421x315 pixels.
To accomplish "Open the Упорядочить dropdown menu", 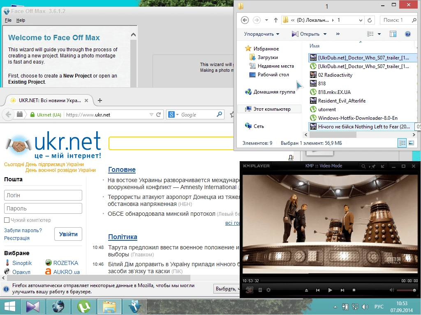I will click(261, 34).
